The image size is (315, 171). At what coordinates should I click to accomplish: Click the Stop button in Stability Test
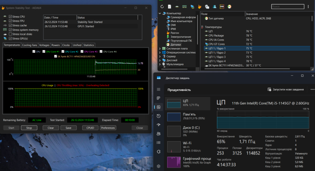pyautogui.click(x=29, y=128)
